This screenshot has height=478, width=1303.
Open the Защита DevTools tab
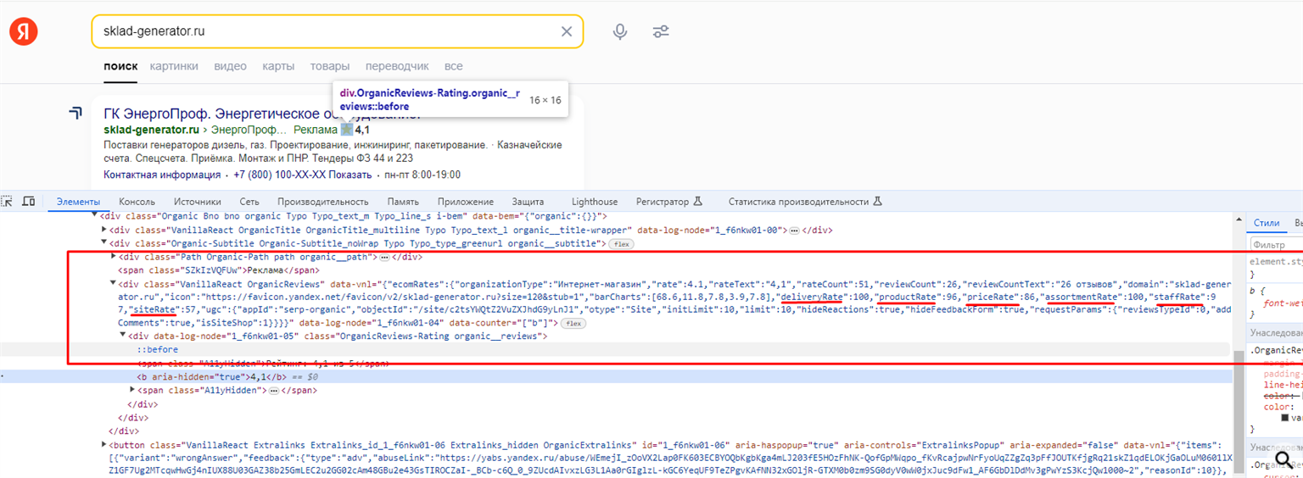click(x=528, y=202)
